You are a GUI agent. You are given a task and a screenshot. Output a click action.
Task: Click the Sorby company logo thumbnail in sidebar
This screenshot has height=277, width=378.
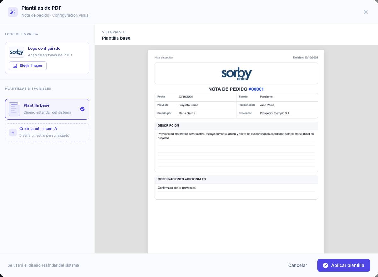point(17,52)
